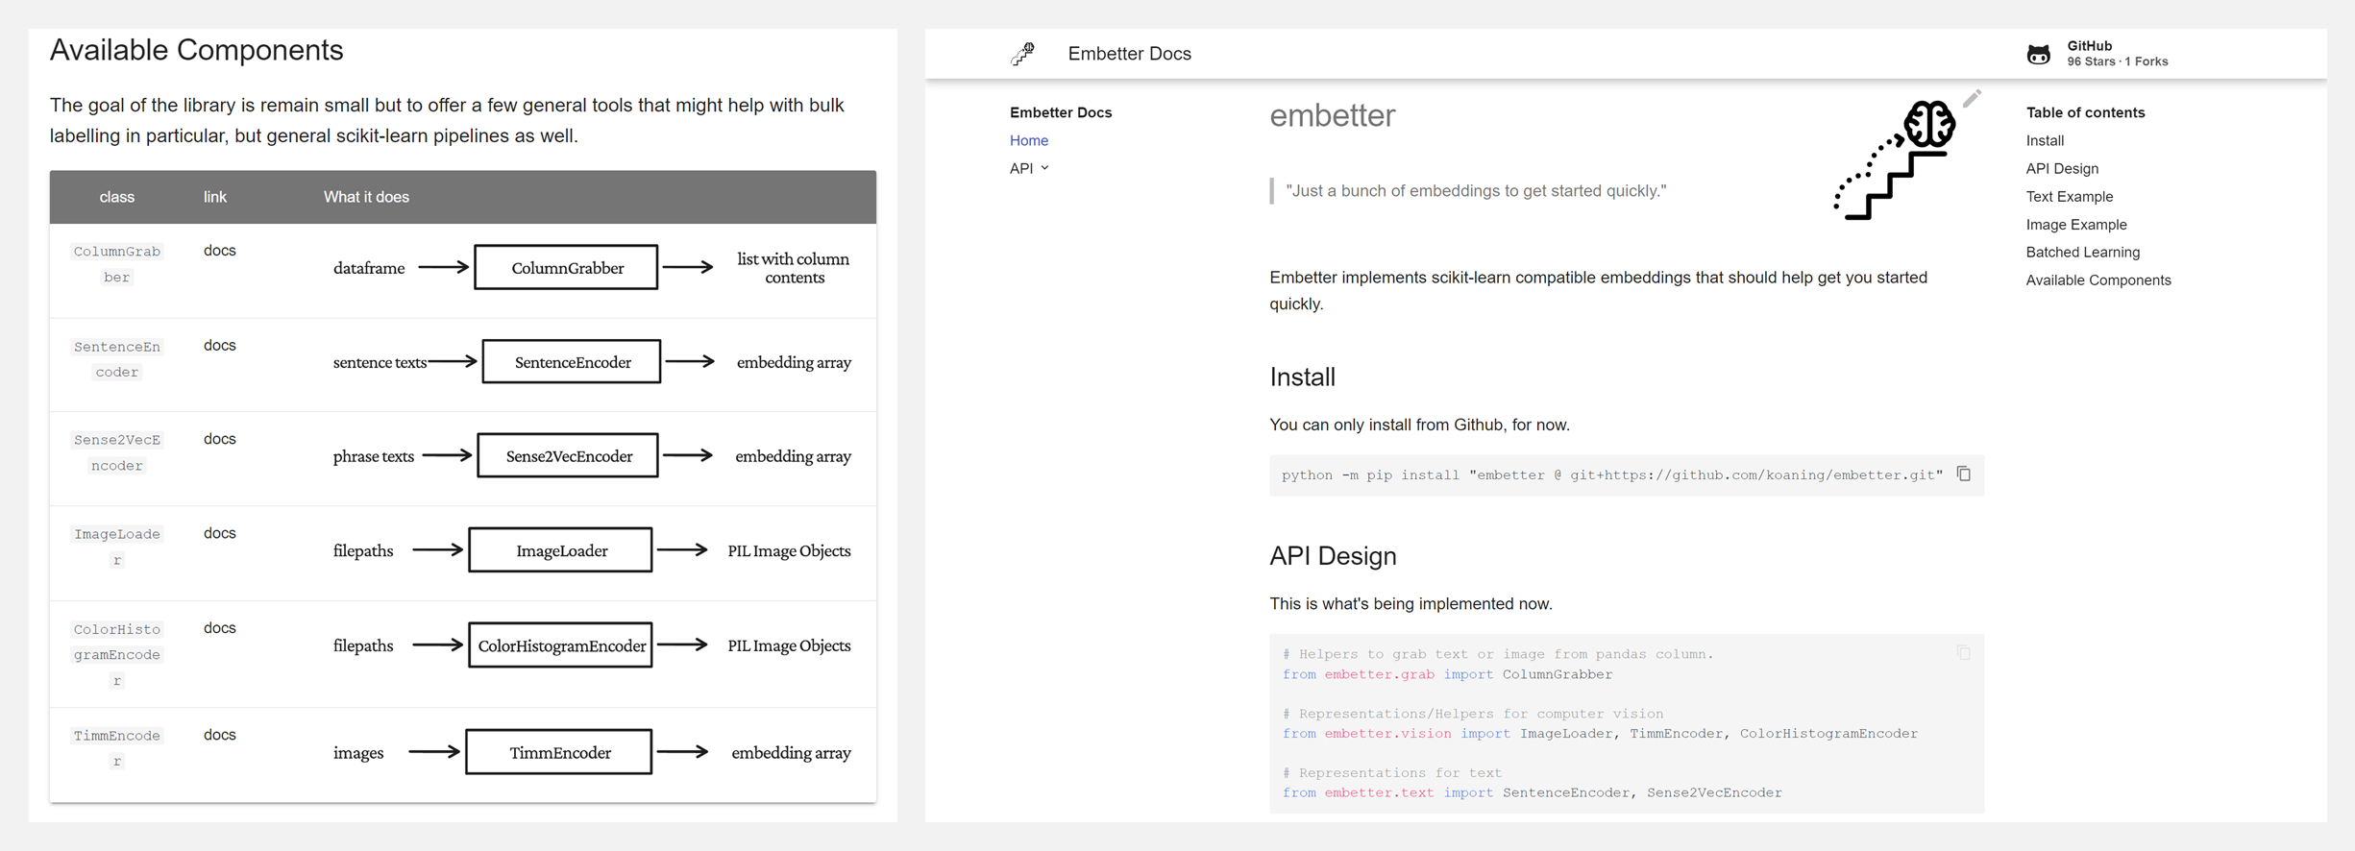
Task: Open the GitHub repository cat icon
Action: pyautogui.click(x=2038, y=54)
